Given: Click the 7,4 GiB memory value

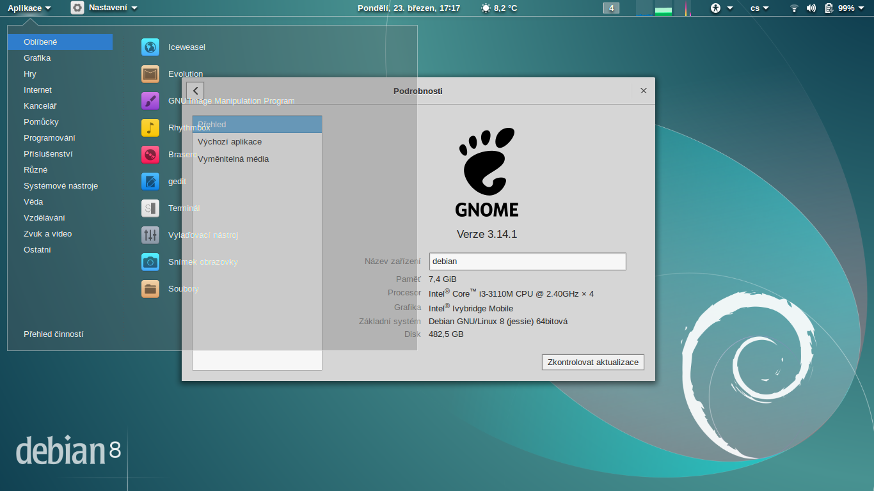Looking at the screenshot, I should 443,279.
